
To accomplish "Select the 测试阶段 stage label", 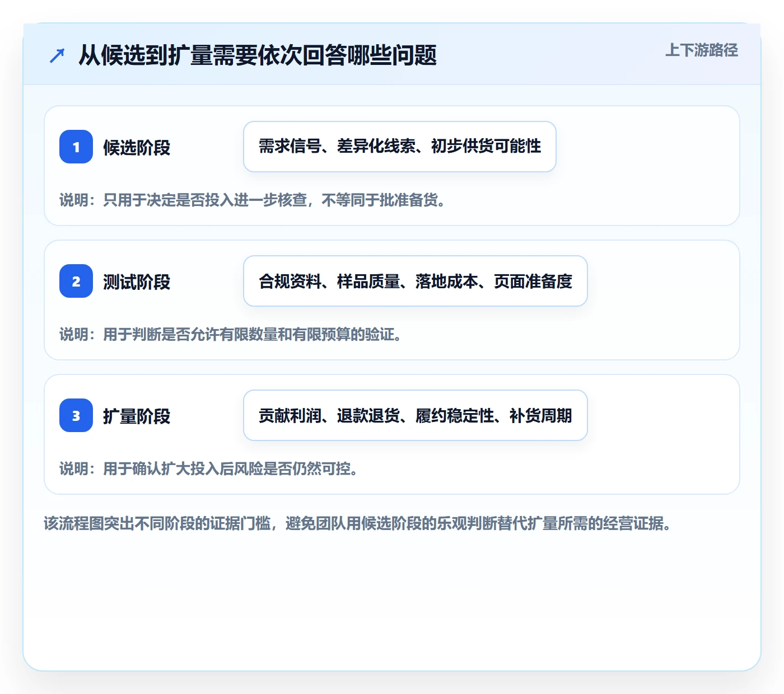I will 137,282.
